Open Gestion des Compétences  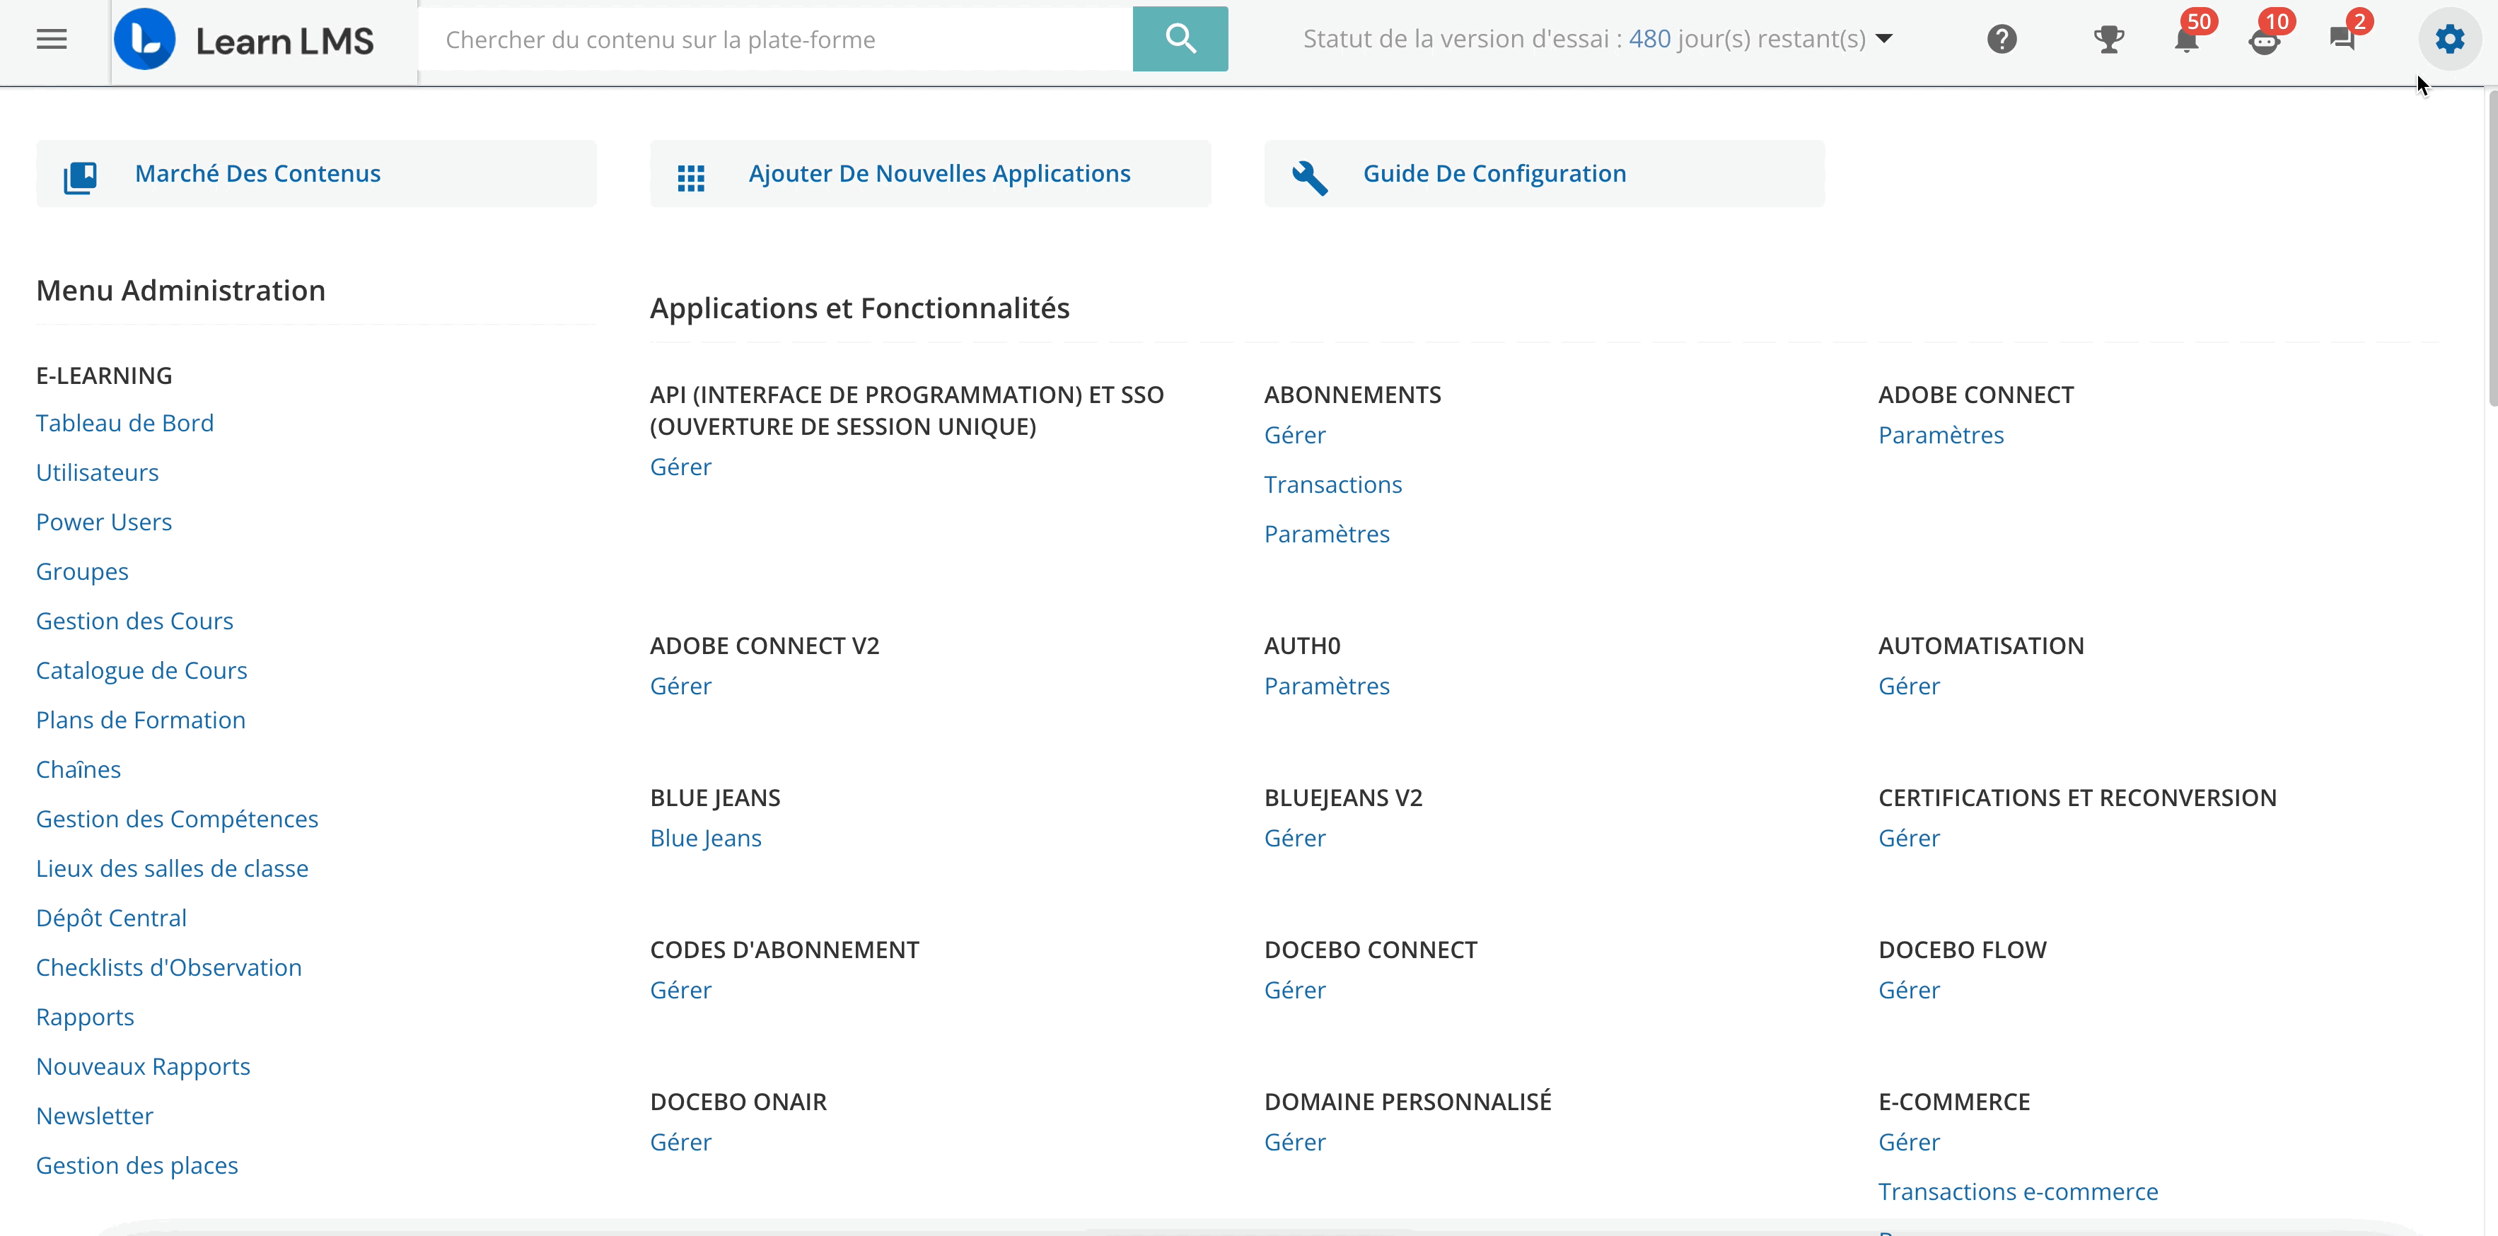point(177,818)
